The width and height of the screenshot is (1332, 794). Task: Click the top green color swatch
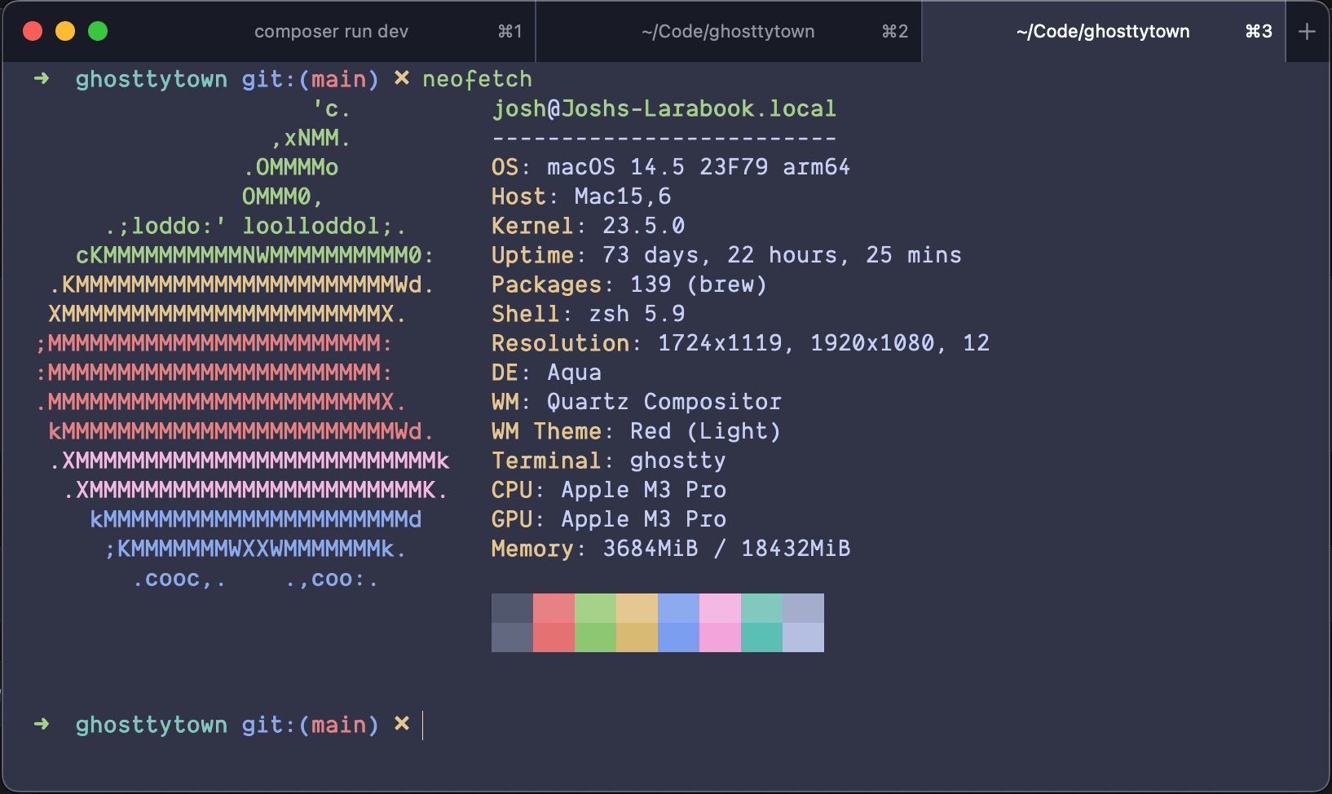[x=595, y=608]
